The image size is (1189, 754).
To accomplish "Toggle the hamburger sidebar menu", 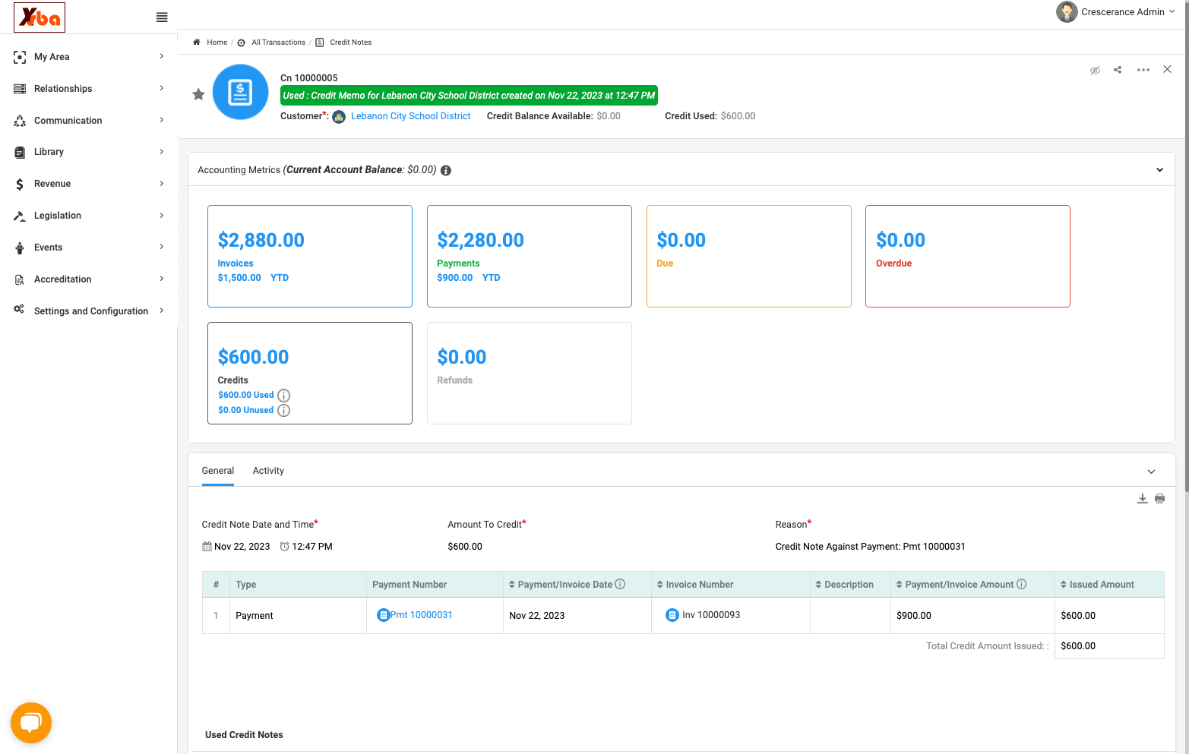I will pyautogui.click(x=162, y=17).
